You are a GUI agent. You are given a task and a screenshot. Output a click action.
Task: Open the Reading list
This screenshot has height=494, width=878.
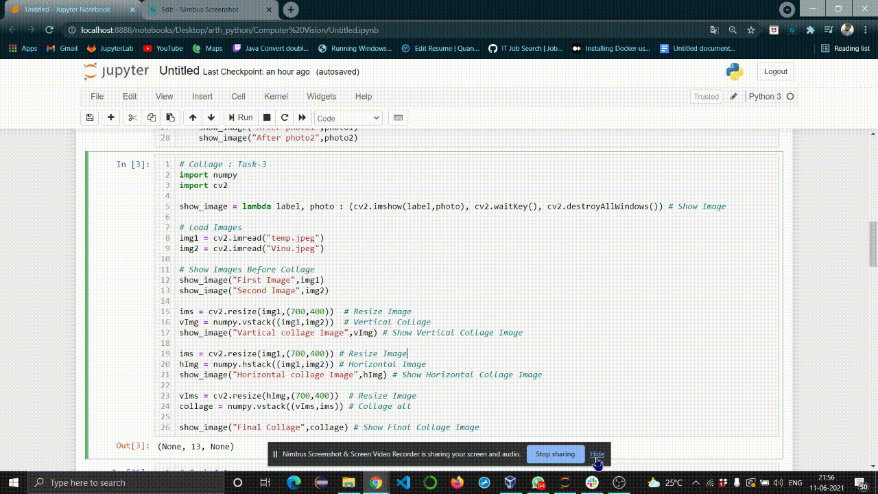pos(845,49)
